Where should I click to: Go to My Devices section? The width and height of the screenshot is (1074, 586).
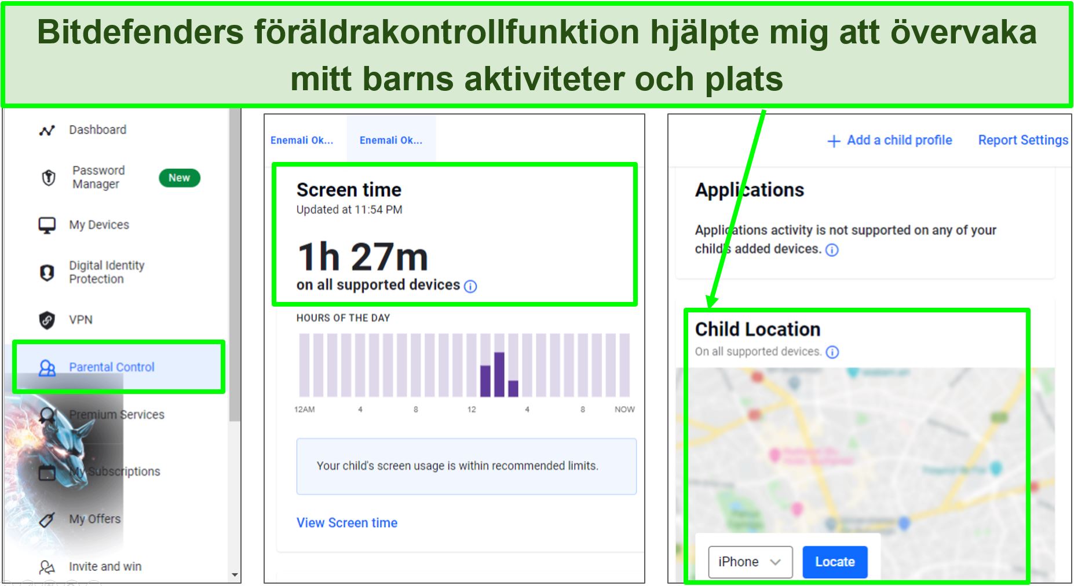pyautogui.click(x=99, y=224)
